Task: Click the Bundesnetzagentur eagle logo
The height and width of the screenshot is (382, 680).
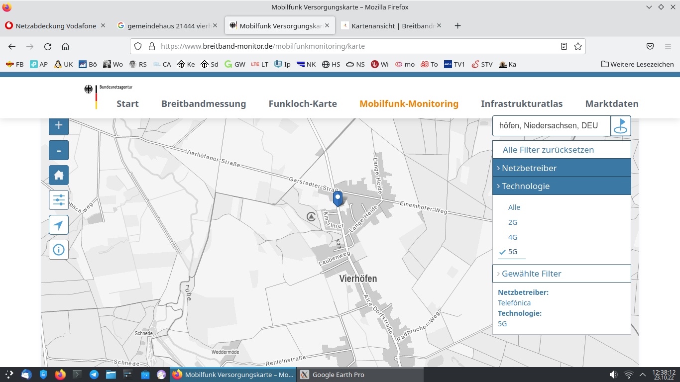Action: [x=89, y=90]
